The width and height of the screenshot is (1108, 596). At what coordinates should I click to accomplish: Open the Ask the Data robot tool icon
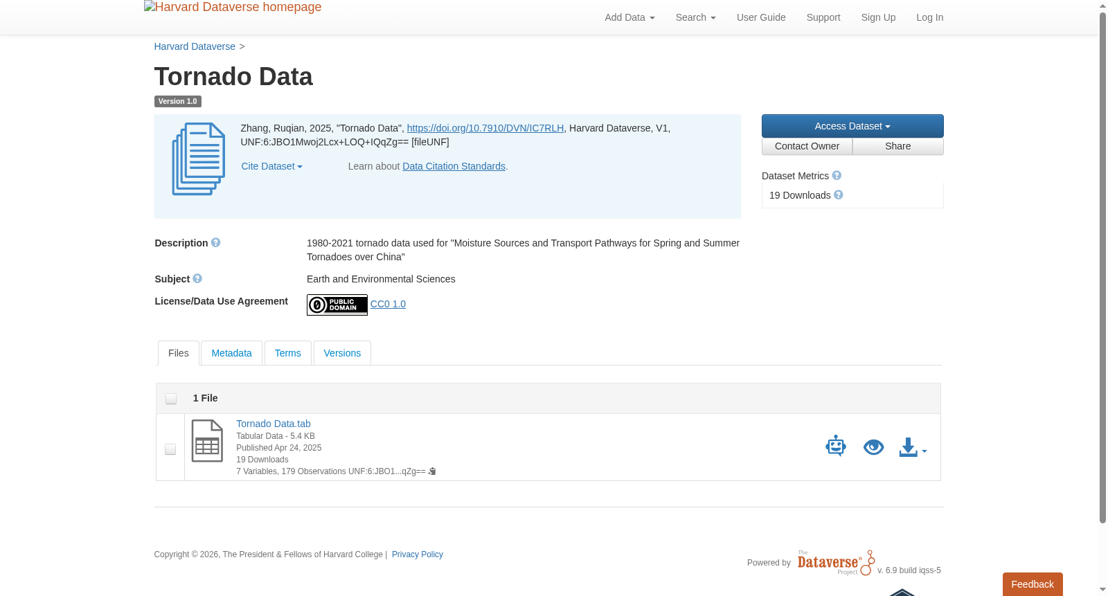pyautogui.click(x=836, y=446)
